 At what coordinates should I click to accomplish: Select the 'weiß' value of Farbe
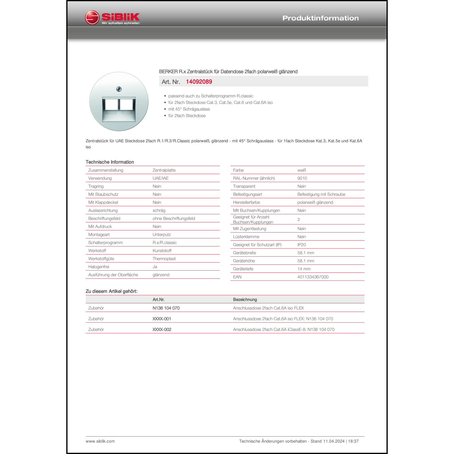tap(302, 170)
